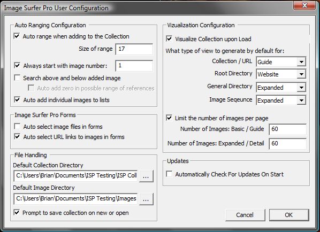Click the OK button

tap(289, 215)
